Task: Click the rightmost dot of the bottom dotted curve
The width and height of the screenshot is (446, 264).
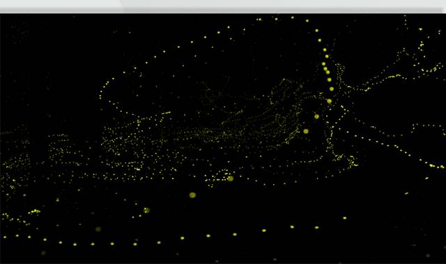Action: 345,218
